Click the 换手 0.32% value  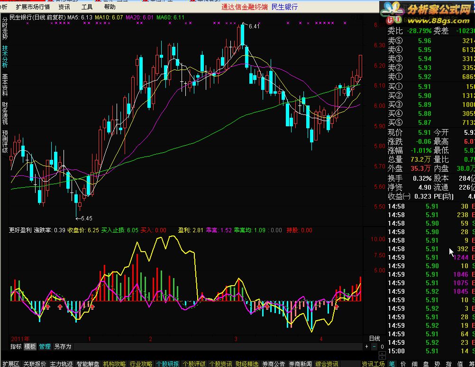[422, 178]
